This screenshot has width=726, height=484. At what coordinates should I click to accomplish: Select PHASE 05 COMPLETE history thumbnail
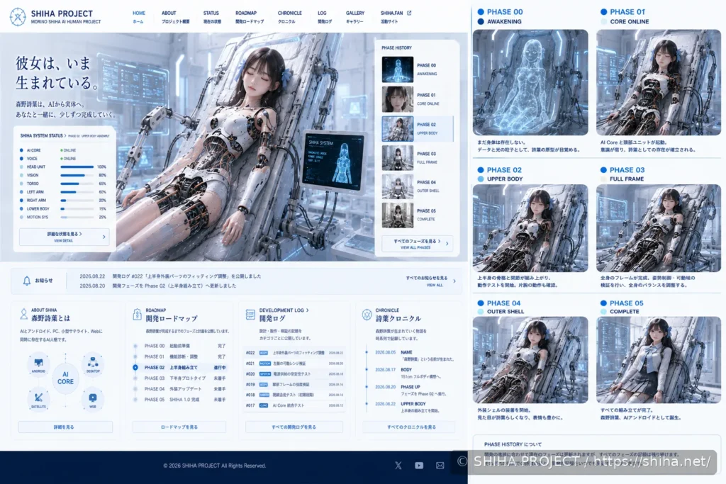point(397,215)
